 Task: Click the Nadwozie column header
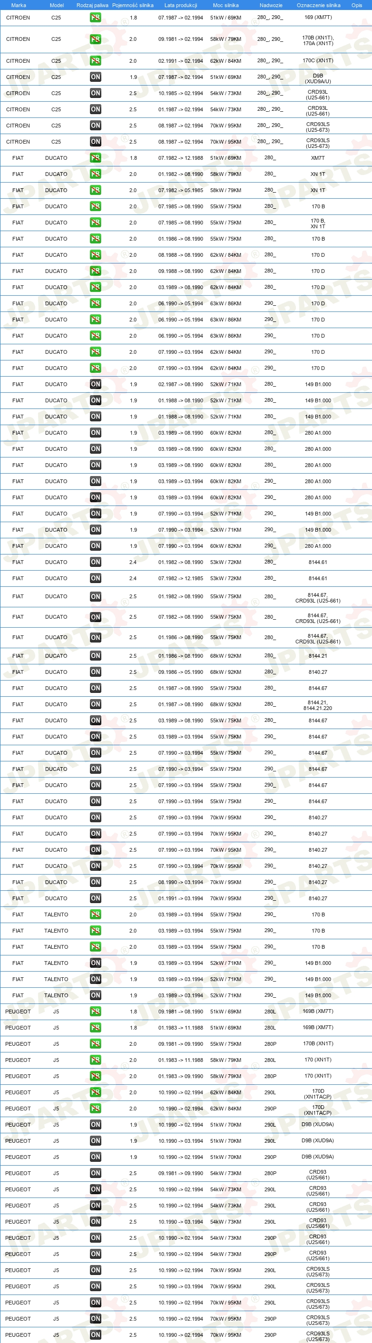[271, 5]
